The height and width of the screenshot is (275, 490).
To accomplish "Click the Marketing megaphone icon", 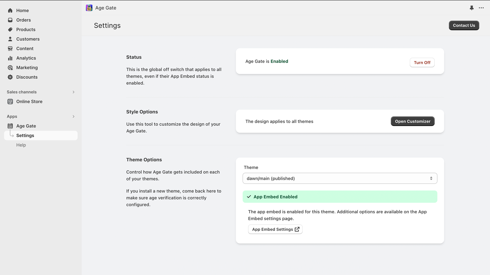I will coord(10,68).
